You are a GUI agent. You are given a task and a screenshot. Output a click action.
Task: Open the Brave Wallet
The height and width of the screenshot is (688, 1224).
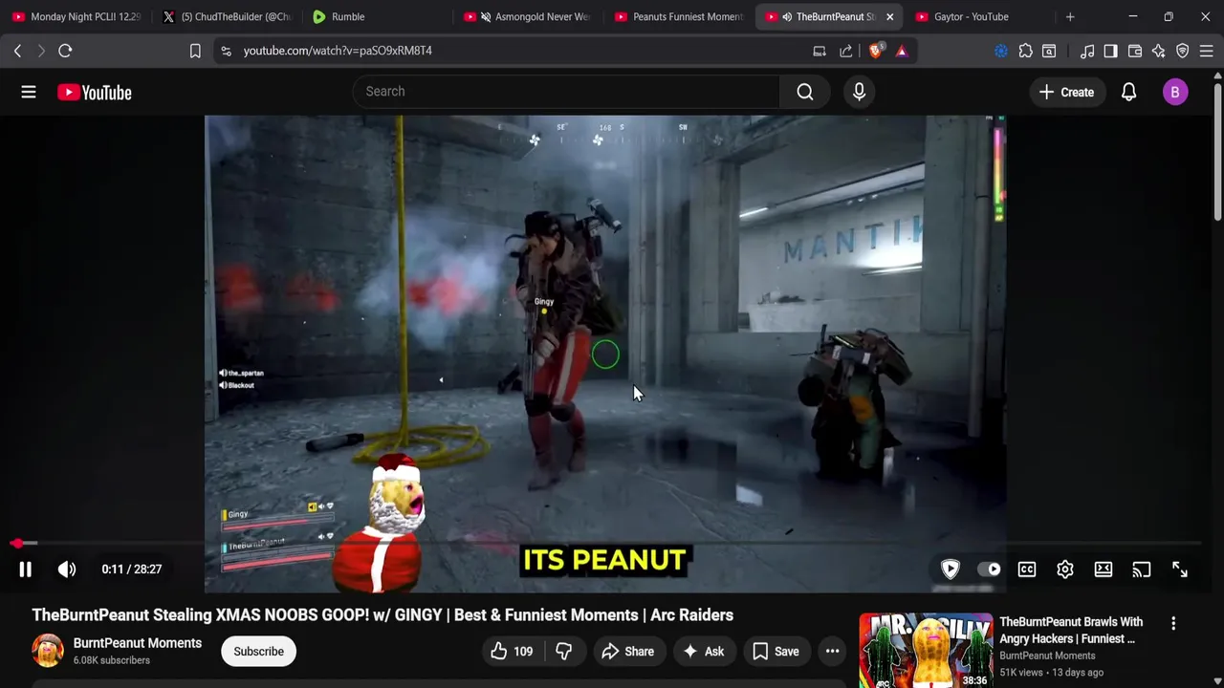(1135, 51)
